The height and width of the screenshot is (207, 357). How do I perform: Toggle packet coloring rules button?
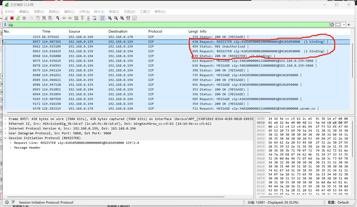[102, 18]
